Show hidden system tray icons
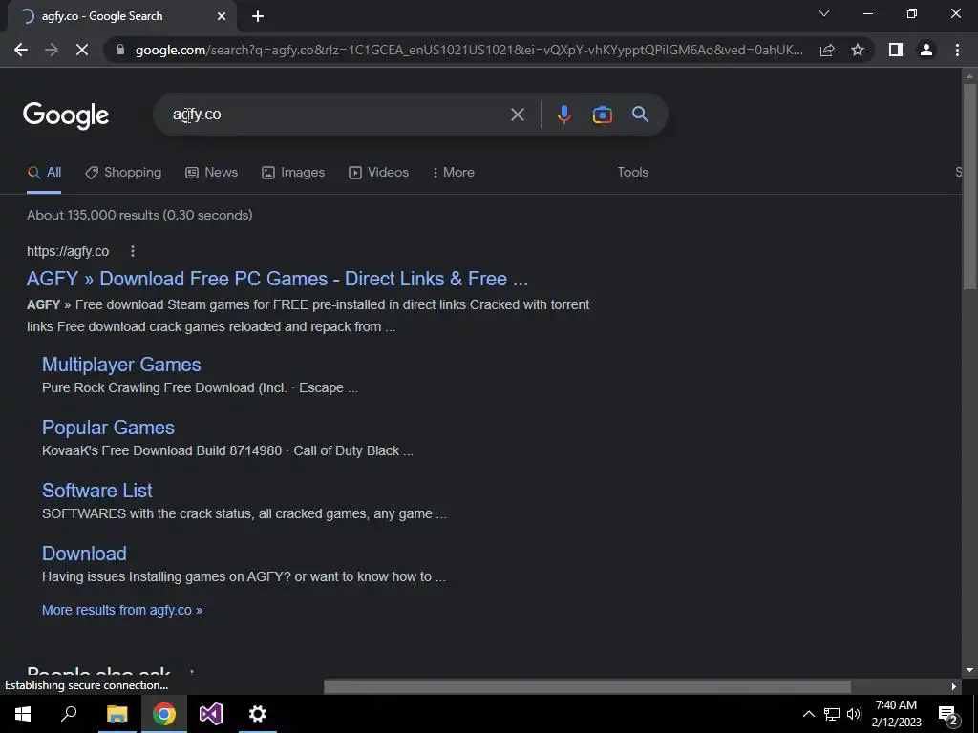The image size is (978, 733). coord(808,714)
